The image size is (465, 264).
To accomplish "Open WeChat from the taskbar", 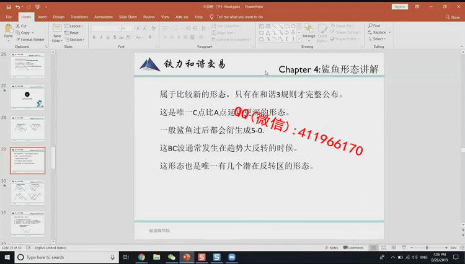I will coord(171,257).
